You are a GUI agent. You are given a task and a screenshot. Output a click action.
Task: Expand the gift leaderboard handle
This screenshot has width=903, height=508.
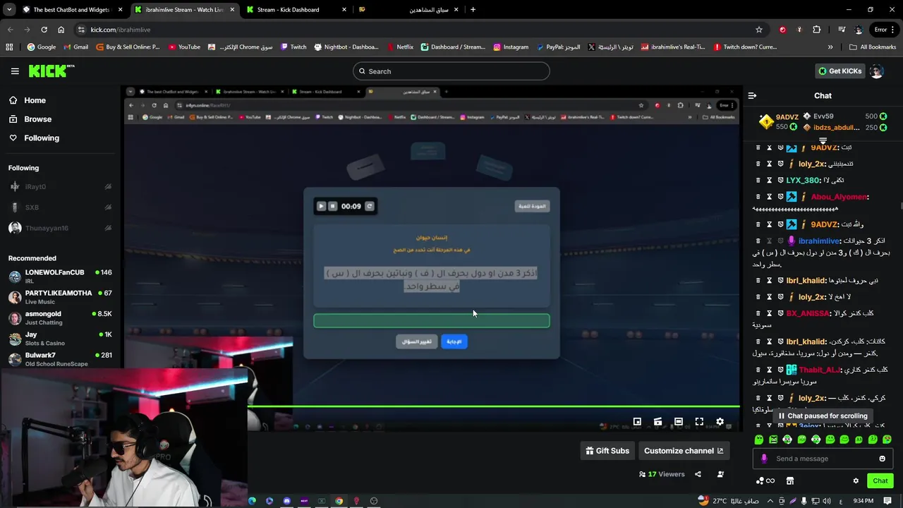click(x=823, y=141)
